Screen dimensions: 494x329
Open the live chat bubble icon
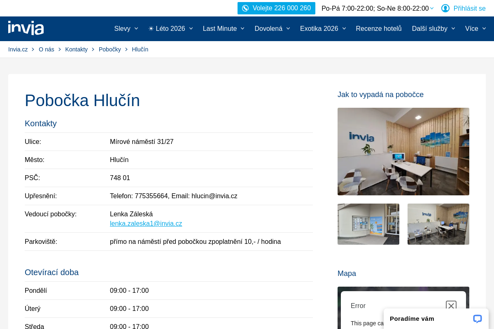477,319
